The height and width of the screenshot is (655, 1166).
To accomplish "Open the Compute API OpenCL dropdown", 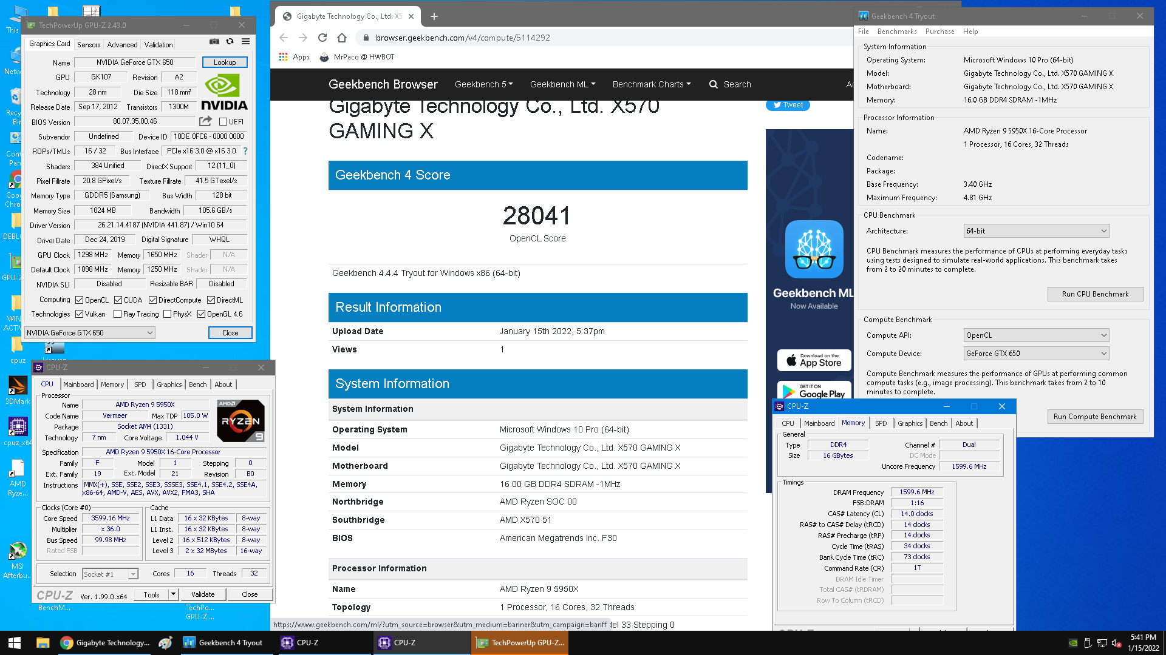I will (x=1036, y=335).
